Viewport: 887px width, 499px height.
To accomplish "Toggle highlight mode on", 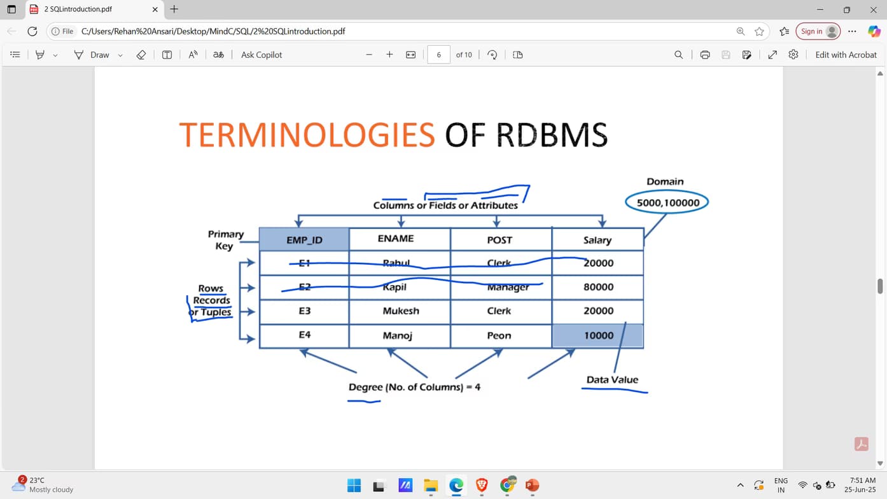I will pyautogui.click(x=39, y=54).
